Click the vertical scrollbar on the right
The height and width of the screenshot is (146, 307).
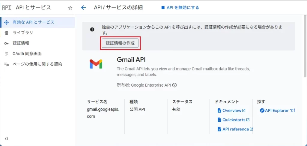pos(305,47)
